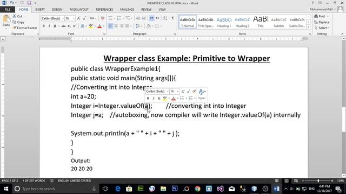The image size is (346, 194).
Task: Open Line and Paragraph Spacing dropdown
Action: tap(139, 26)
